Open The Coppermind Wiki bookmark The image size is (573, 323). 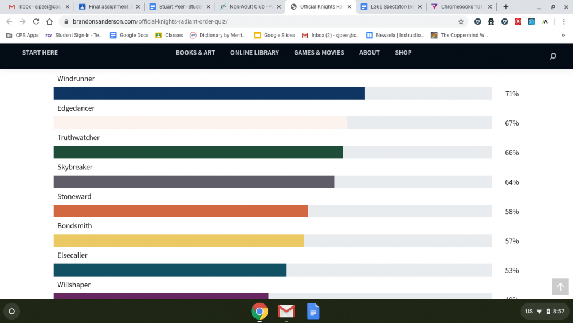(460, 35)
